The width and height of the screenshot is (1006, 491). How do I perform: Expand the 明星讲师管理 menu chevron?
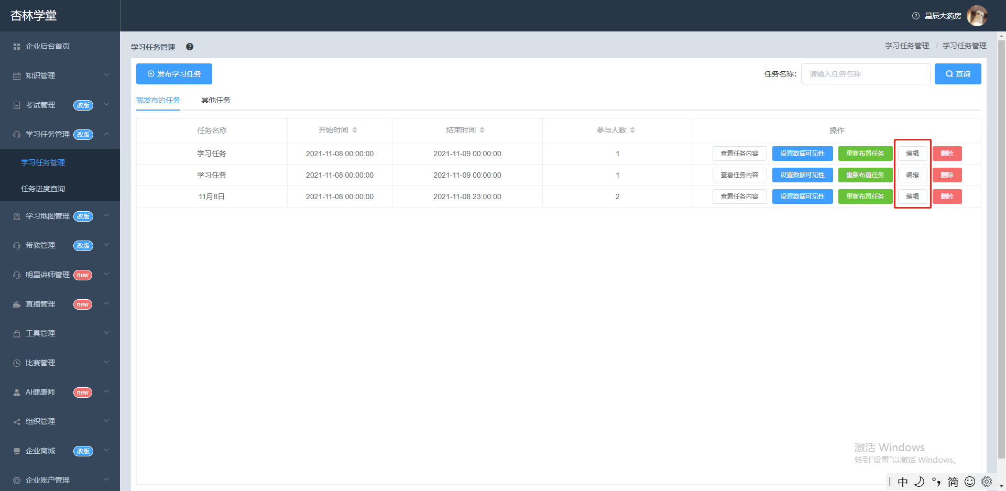coord(106,275)
